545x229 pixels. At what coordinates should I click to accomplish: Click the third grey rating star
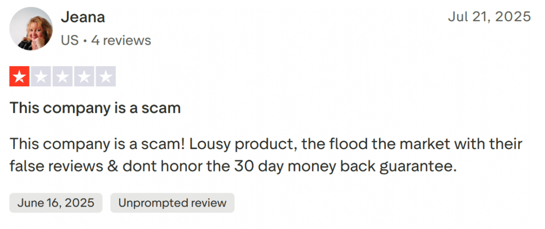coord(63,77)
